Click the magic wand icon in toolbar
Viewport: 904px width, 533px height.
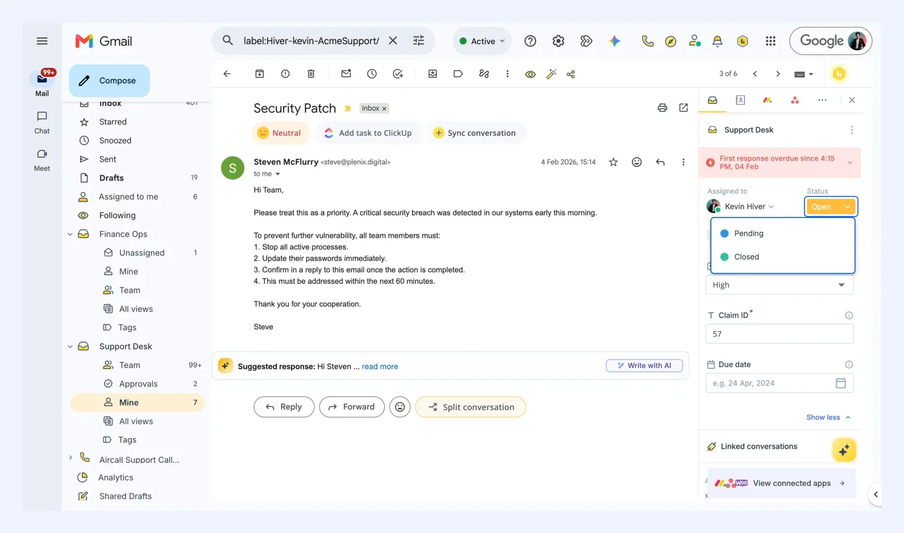point(551,74)
